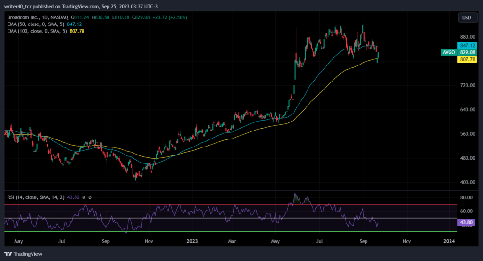The width and height of the screenshot is (483, 261).
Task: Click the Sep label after 2023
Action: [364, 241]
